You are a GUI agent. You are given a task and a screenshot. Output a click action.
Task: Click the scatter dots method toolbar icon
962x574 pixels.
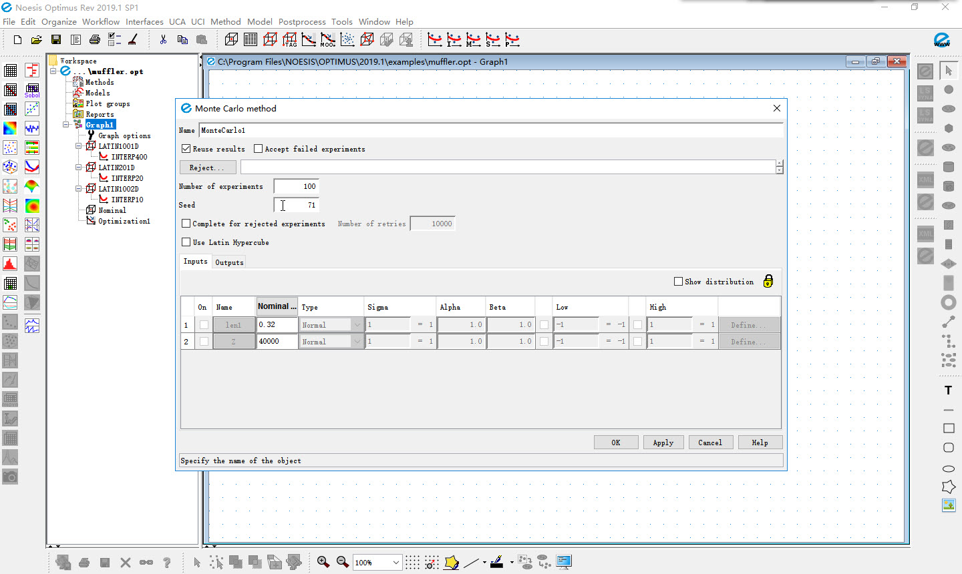347,40
